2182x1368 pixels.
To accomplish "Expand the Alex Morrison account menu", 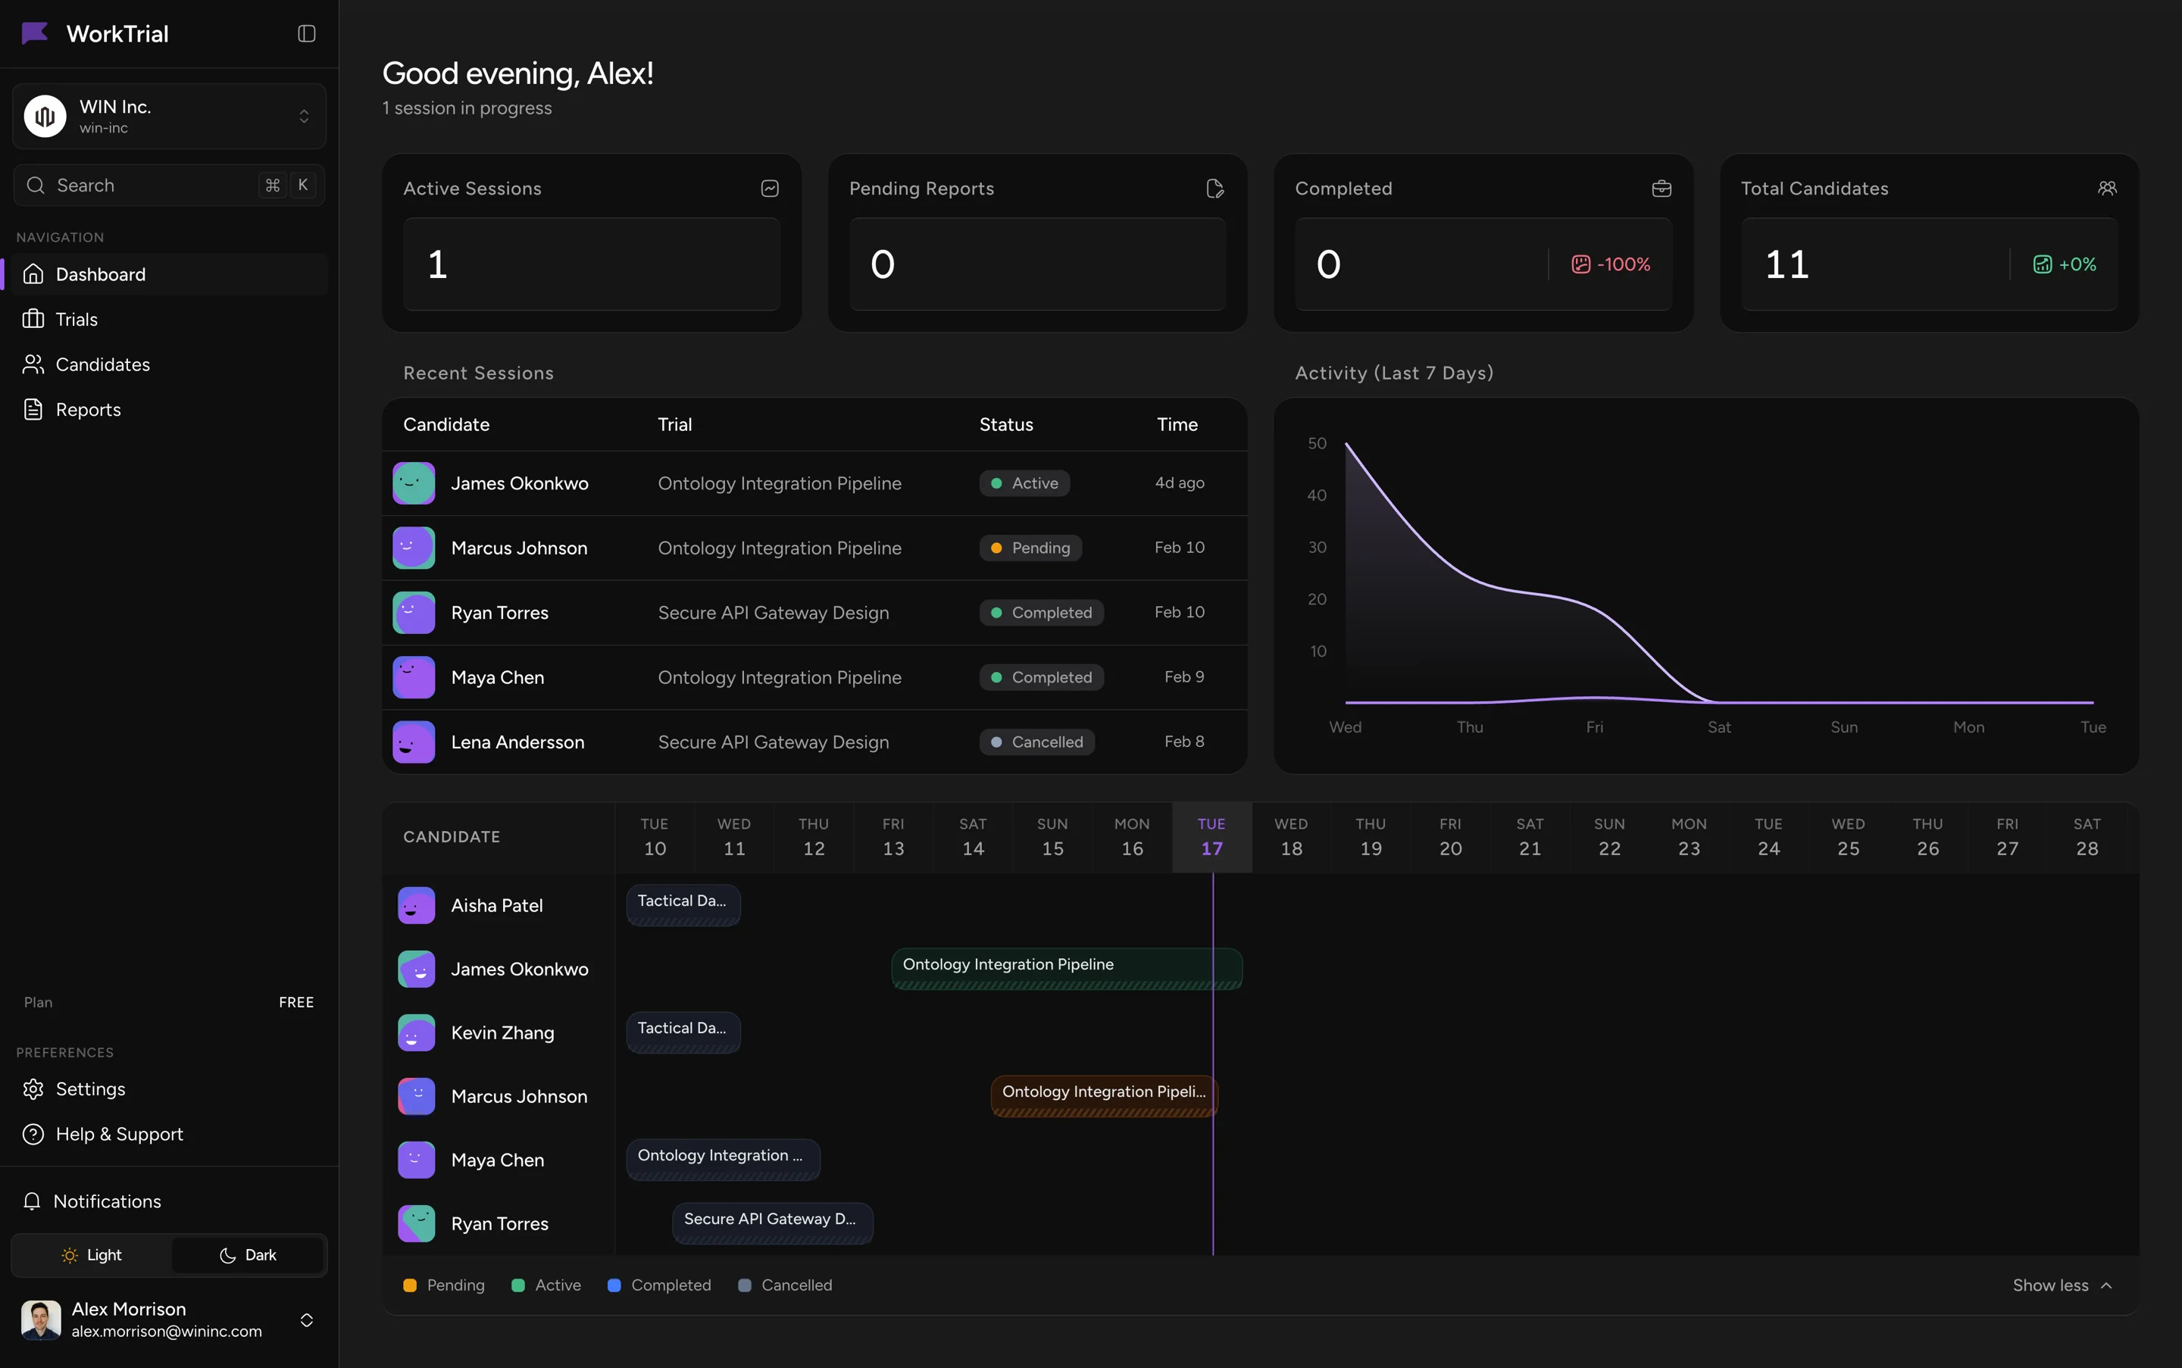I will pos(168,1320).
